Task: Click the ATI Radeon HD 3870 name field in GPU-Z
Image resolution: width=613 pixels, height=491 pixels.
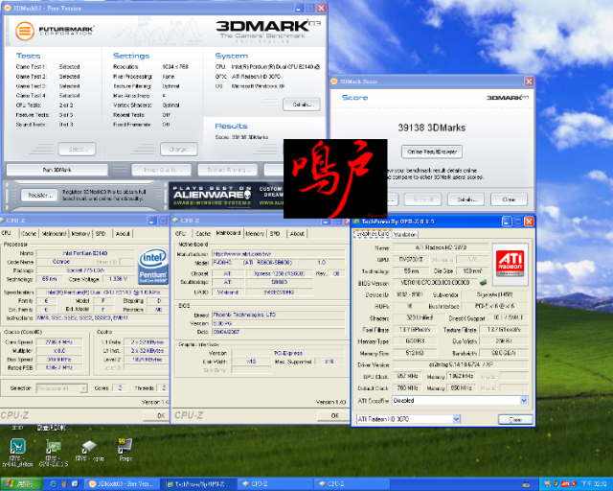Action: (x=441, y=247)
